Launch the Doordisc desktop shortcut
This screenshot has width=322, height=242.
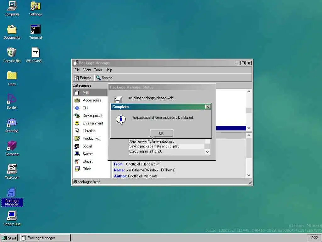tap(12, 125)
